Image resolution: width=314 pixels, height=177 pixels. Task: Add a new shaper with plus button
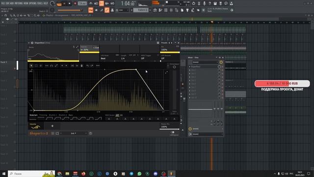coord(52,126)
